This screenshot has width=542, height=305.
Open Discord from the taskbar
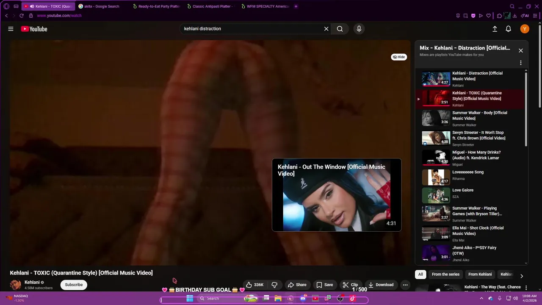[303, 298]
